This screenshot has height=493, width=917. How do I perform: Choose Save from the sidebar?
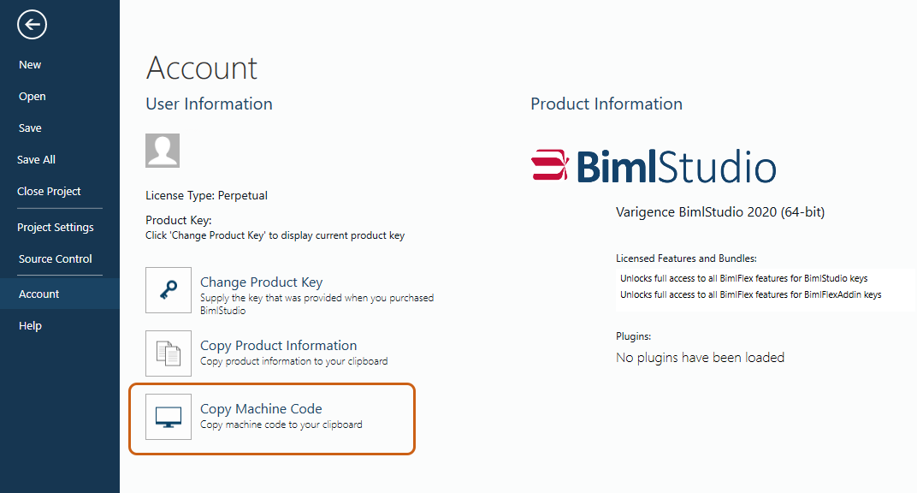pyautogui.click(x=30, y=128)
